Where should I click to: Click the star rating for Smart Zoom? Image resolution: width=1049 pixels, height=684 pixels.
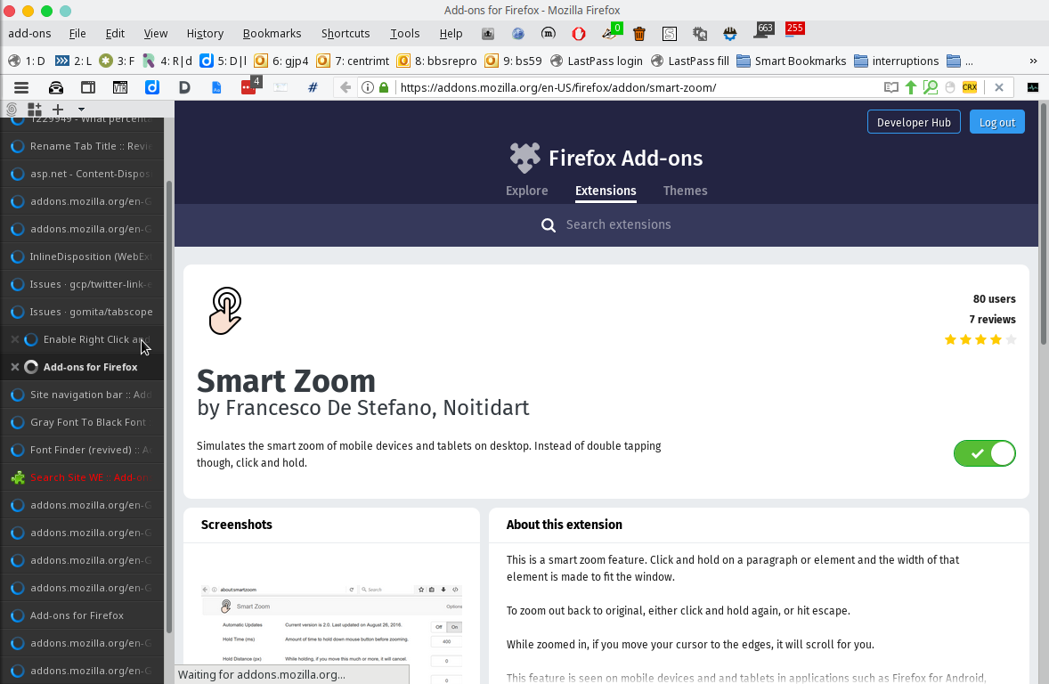[980, 339]
